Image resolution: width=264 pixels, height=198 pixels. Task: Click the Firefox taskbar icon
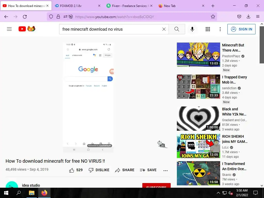coord(44,193)
